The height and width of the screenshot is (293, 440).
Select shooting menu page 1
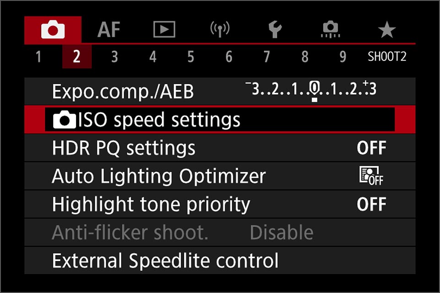38,57
